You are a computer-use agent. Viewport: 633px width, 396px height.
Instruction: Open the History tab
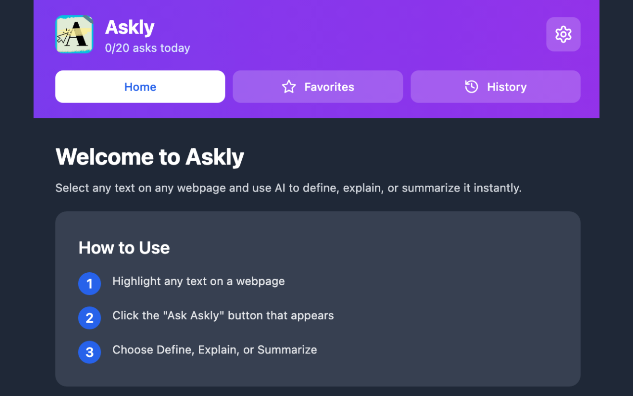[x=496, y=87]
